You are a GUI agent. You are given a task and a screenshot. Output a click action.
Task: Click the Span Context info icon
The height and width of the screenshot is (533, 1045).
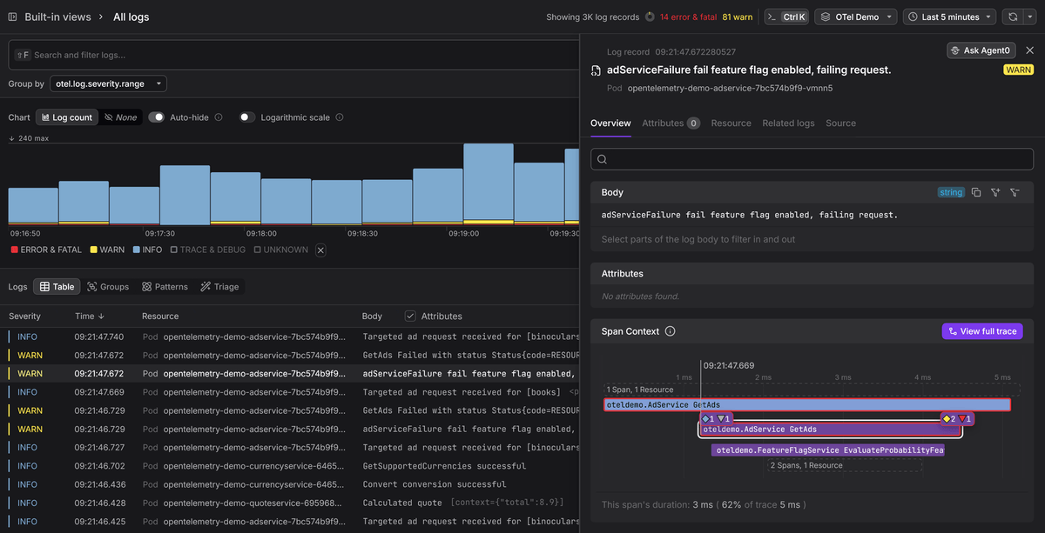(670, 331)
